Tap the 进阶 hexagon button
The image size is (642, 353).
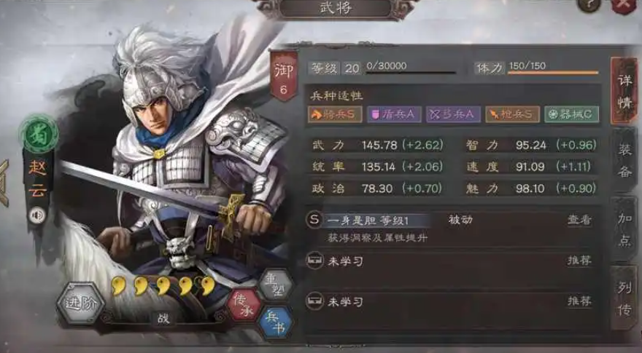pos(80,303)
